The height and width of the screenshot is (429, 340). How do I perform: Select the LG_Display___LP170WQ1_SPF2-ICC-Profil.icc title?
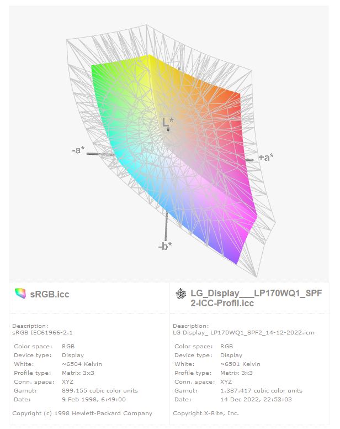[256, 298]
